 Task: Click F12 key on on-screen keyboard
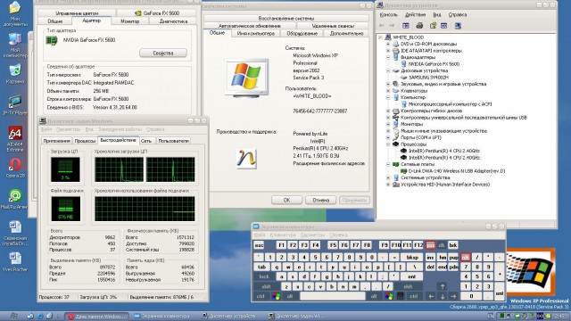(x=418, y=245)
